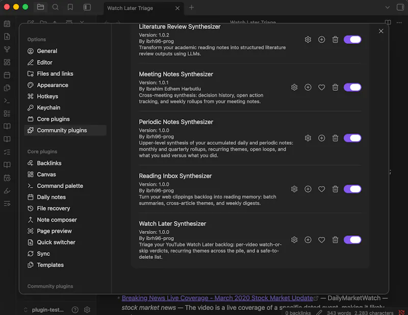Open a new tab with plus

coord(191,8)
